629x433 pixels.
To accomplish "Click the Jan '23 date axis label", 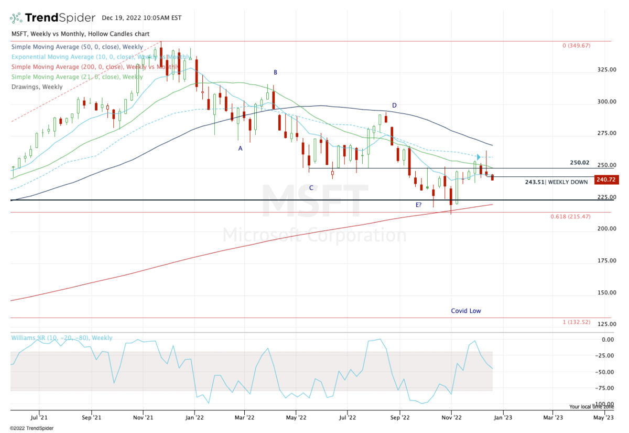I will click(x=503, y=418).
